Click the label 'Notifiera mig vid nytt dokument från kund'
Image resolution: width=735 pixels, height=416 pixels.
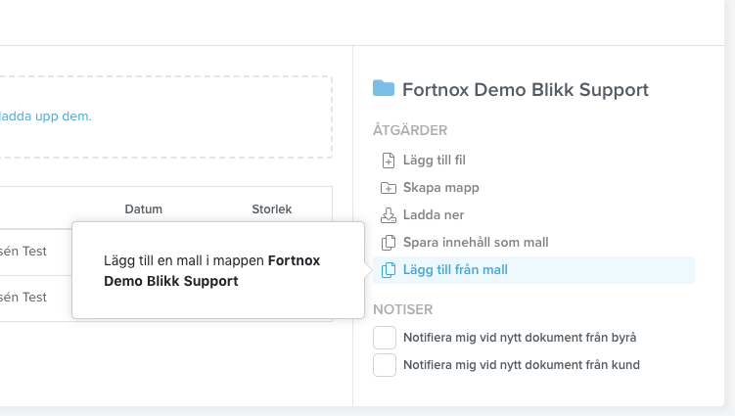[x=522, y=365]
